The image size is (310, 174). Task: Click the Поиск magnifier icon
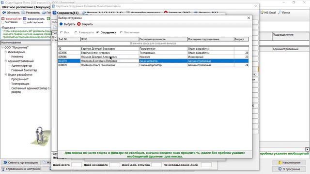(x=279, y=13)
